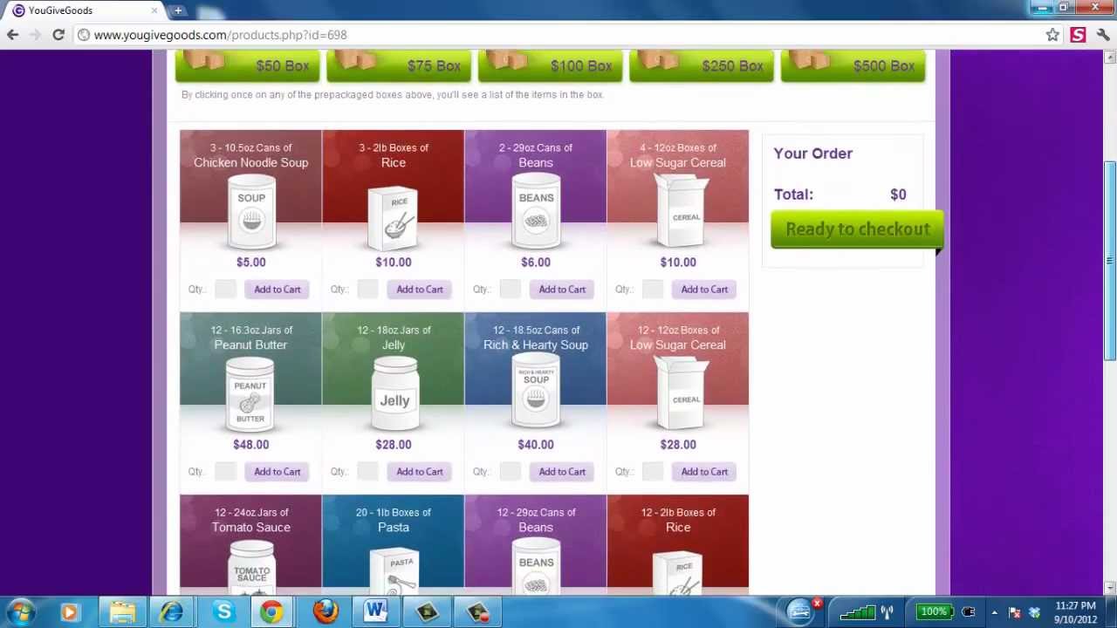The width and height of the screenshot is (1117, 628).
Task: Click the Chicken Noodle Soup quantity field
Action: coord(225,290)
